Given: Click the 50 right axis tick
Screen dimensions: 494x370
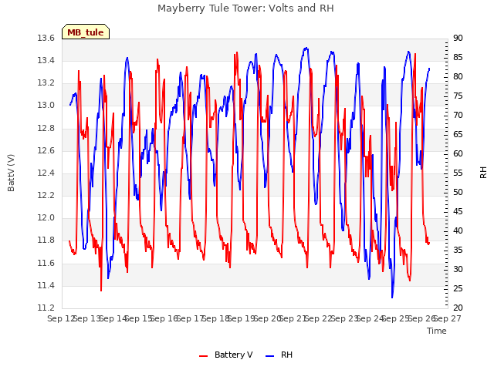Looking at the screenshot, I should coord(458,192).
